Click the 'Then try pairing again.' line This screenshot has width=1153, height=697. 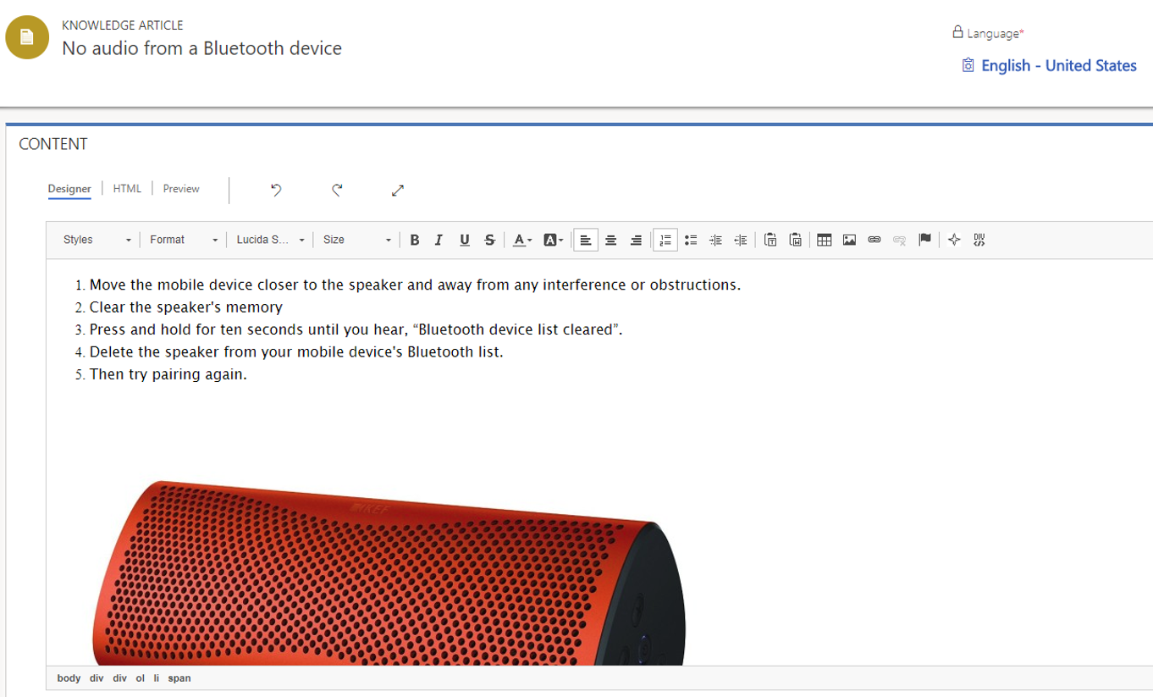point(168,374)
